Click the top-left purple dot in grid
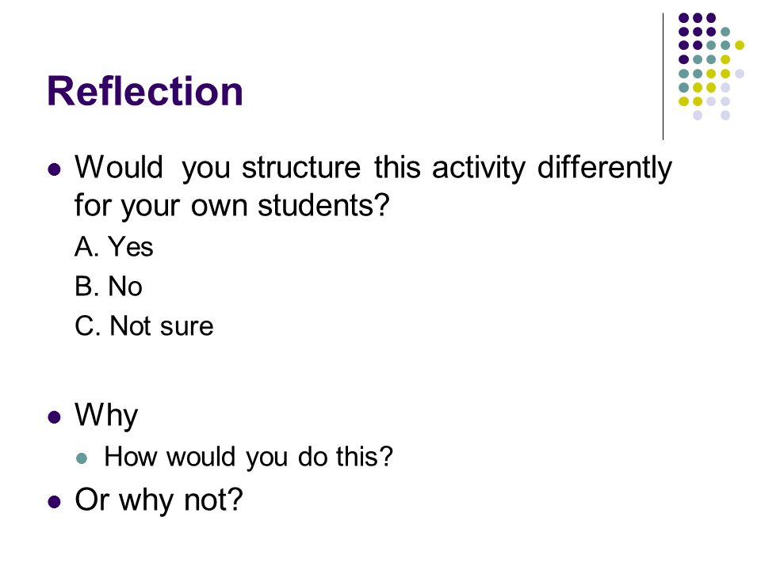This screenshot has height=570, width=761. pyautogui.click(x=683, y=18)
